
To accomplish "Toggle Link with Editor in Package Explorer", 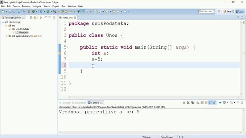I will [35, 18].
